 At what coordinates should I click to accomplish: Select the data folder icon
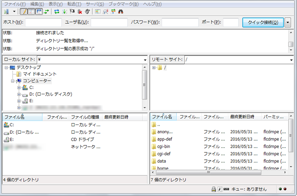click(154, 161)
